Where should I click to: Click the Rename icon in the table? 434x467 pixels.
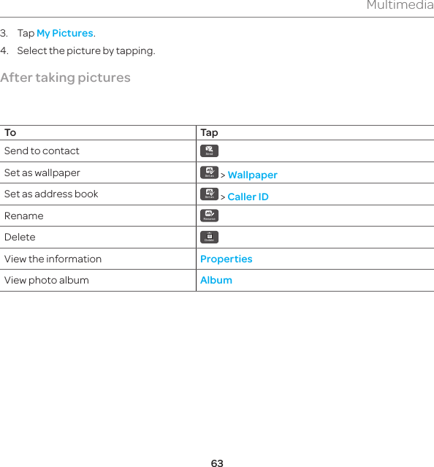click(x=209, y=216)
